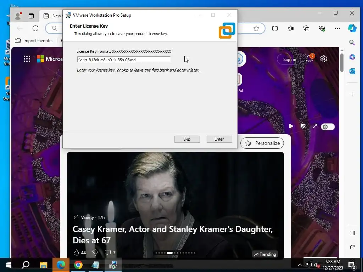Open Browser essentials heart icon

(x=322, y=28)
